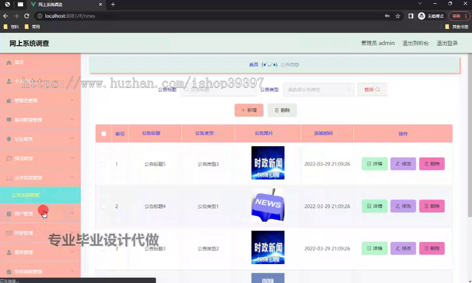The width and height of the screenshot is (472, 283).
Task: Open the 常用 bookmarks folder
Action: coord(32,27)
